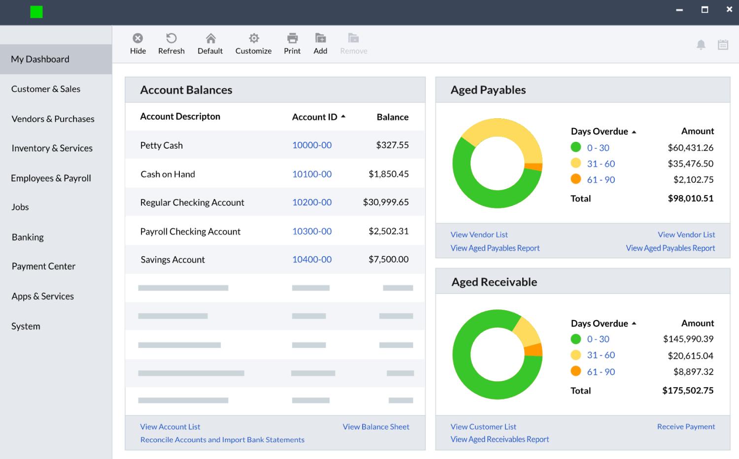Screen dimensions: 739x459
Task: Click Receive Payment link
Action: click(x=686, y=427)
